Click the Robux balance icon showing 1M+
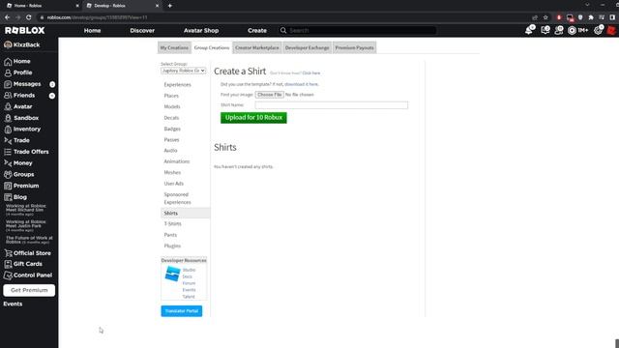Viewport: 619px width, 348px height. click(572, 30)
